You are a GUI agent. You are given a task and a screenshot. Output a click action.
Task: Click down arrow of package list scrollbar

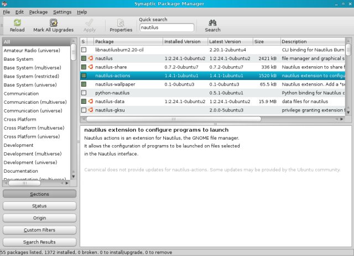348,113
